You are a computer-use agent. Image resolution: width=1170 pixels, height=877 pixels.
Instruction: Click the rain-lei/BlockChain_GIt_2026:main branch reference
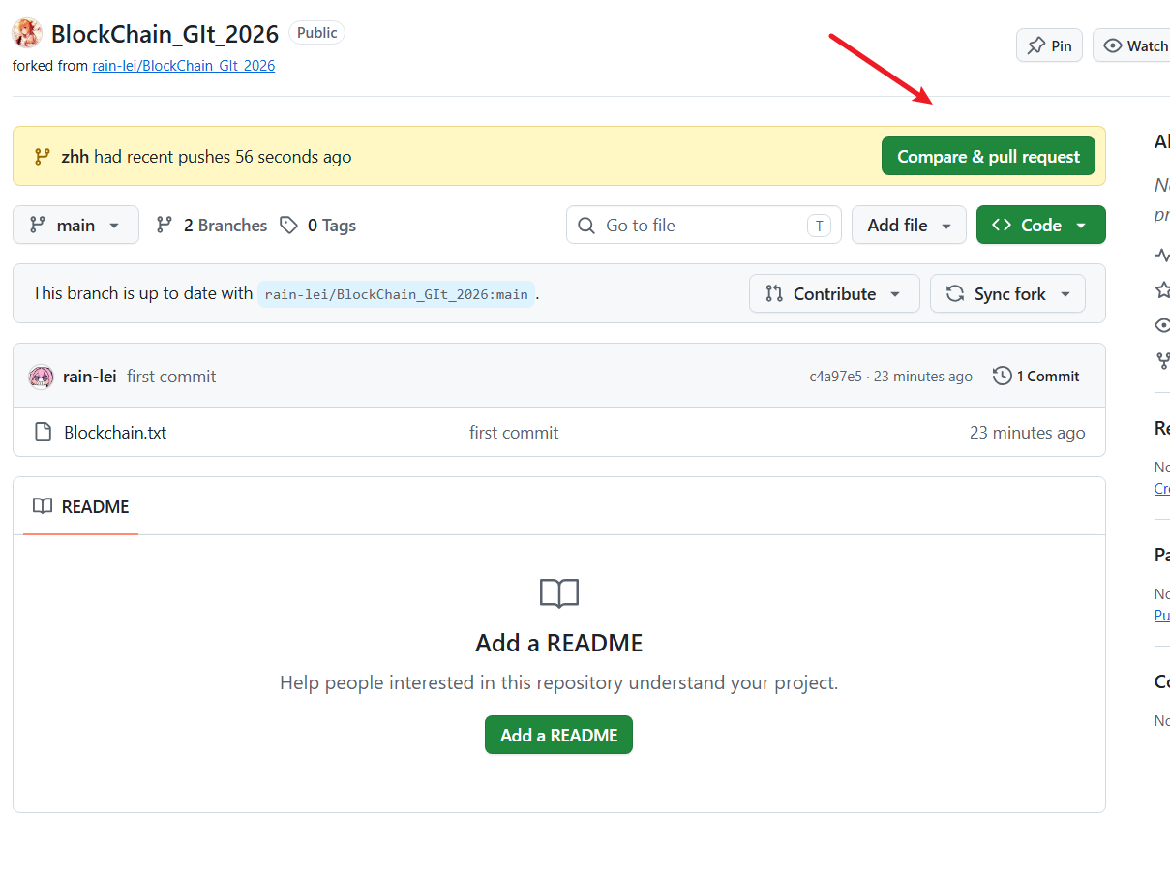397,294
